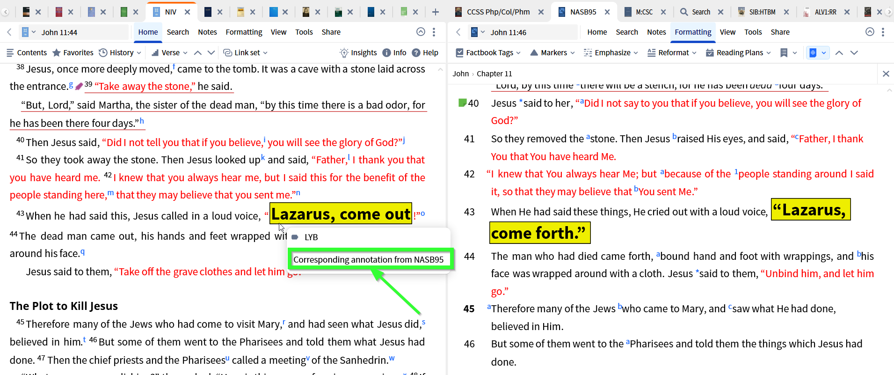Switch to Home in the NASB95 panel
Image resolution: width=894 pixels, height=375 pixels.
pos(597,32)
